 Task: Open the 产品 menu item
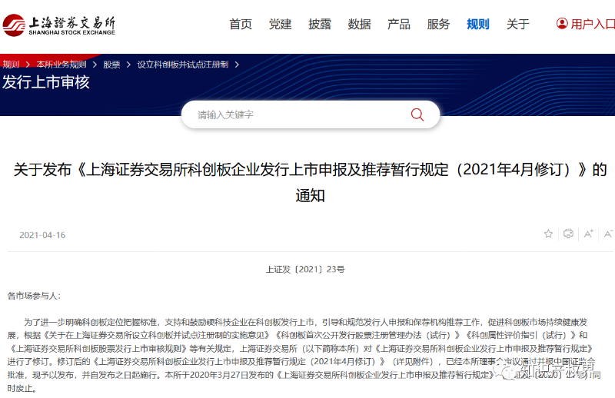[x=399, y=25]
